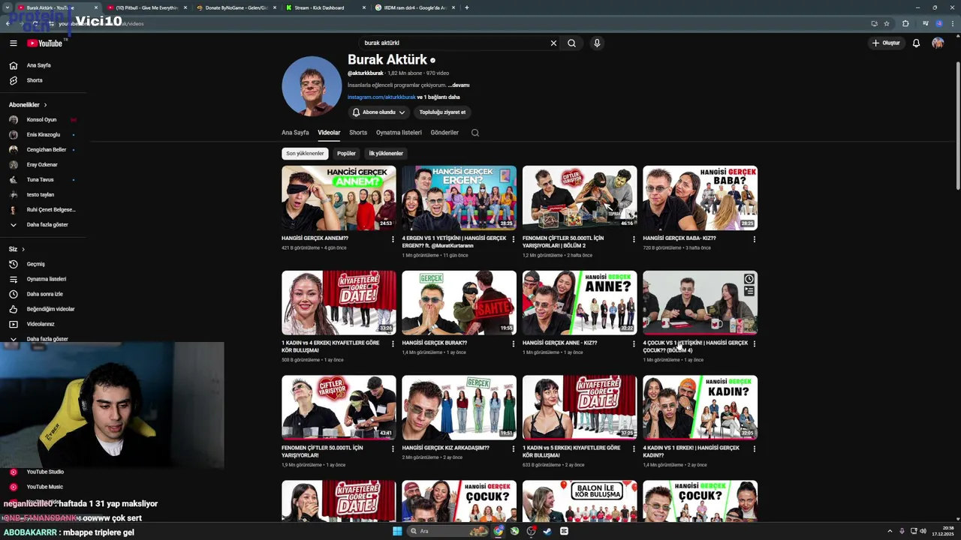Open Eray Ozkenar subscription channel
The height and width of the screenshot is (540, 961).
pyautogui.click(x=42, y=165)
